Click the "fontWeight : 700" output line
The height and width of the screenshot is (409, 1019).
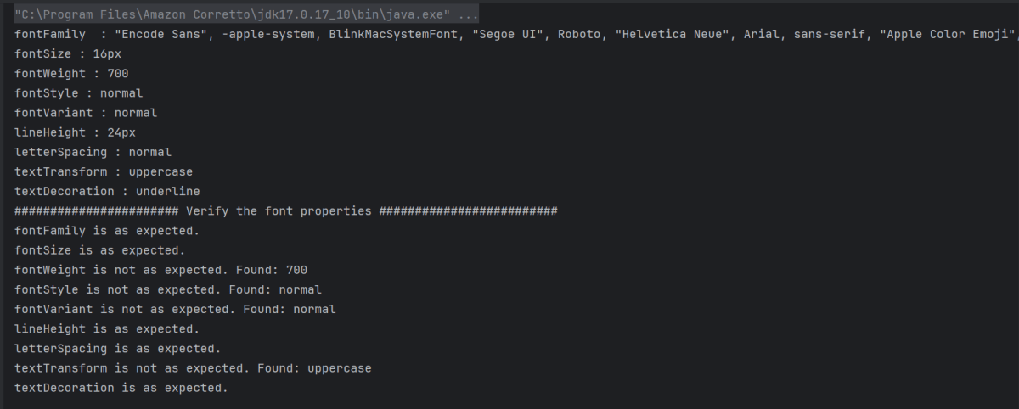(x=71, y=74)
